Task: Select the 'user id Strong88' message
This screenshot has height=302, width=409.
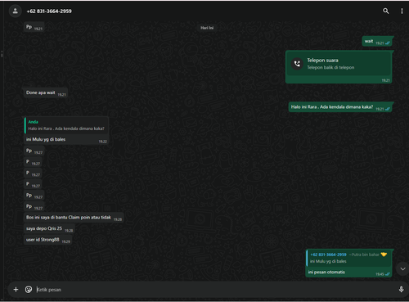Action: [47, 240]
